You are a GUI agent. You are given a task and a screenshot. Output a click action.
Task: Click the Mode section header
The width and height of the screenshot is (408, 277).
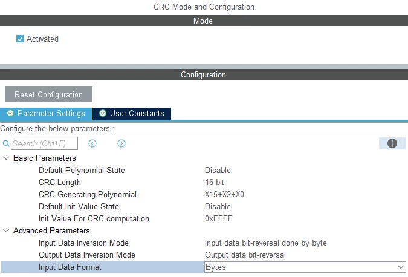(204, 21)
